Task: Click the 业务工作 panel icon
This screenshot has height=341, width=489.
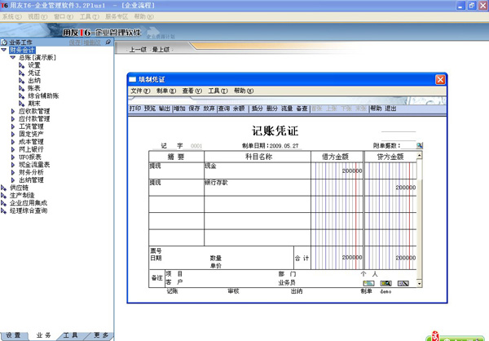Action: point(4,42)
